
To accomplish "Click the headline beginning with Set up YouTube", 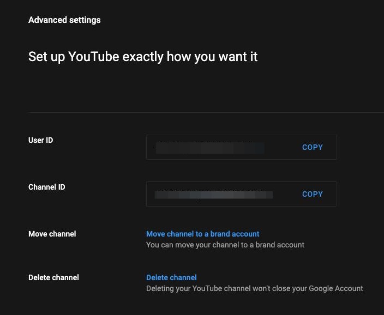I will tap(143, 56).
